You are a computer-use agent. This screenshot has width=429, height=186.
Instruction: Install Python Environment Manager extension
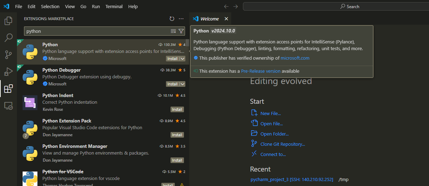[x=177, y=160]
